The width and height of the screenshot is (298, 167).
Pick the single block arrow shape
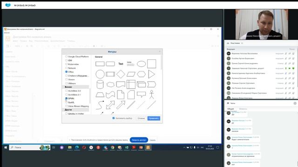pos(121,105)
